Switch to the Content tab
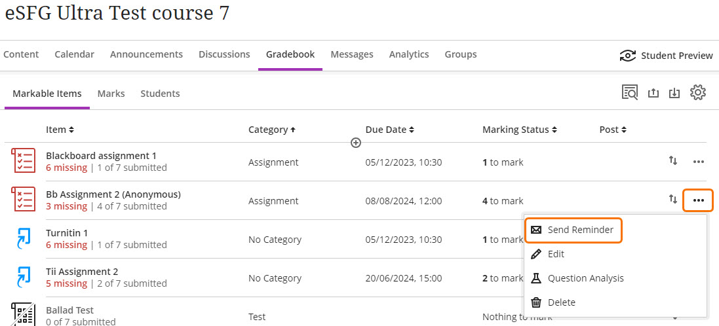The height and width of the screenshot is (326, 719). coord(21,54)
